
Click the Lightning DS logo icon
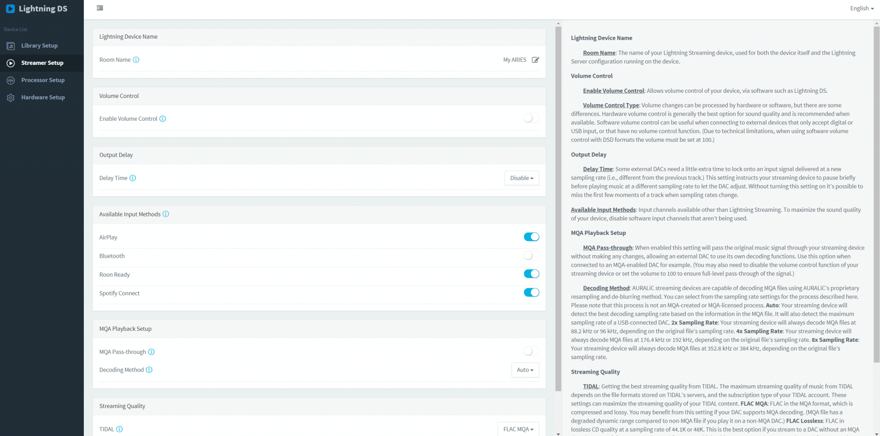click(x=10, y=9)
